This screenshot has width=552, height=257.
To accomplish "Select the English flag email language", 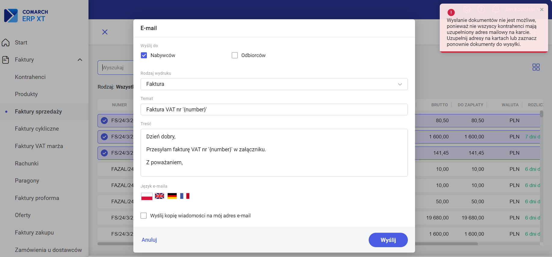I will tap(160, 196).
